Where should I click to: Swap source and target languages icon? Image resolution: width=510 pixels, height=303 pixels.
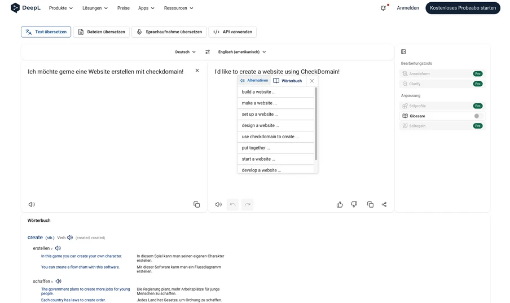(x=208, y=52)
